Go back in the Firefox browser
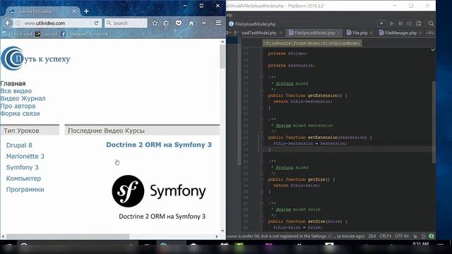 pyautogui.click(x=8, y=23)
